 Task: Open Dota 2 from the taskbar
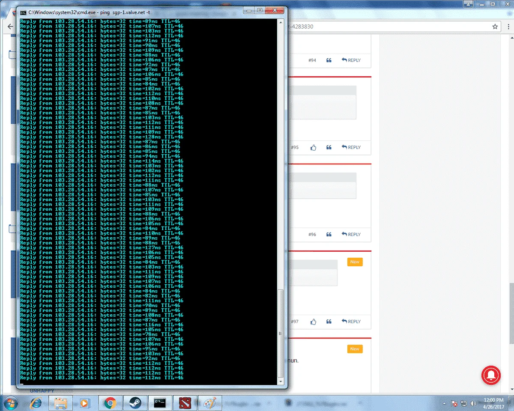(x=185, y=403)
